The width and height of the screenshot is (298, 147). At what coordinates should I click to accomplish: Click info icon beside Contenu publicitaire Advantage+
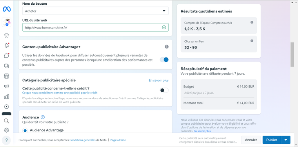point(167,47)
